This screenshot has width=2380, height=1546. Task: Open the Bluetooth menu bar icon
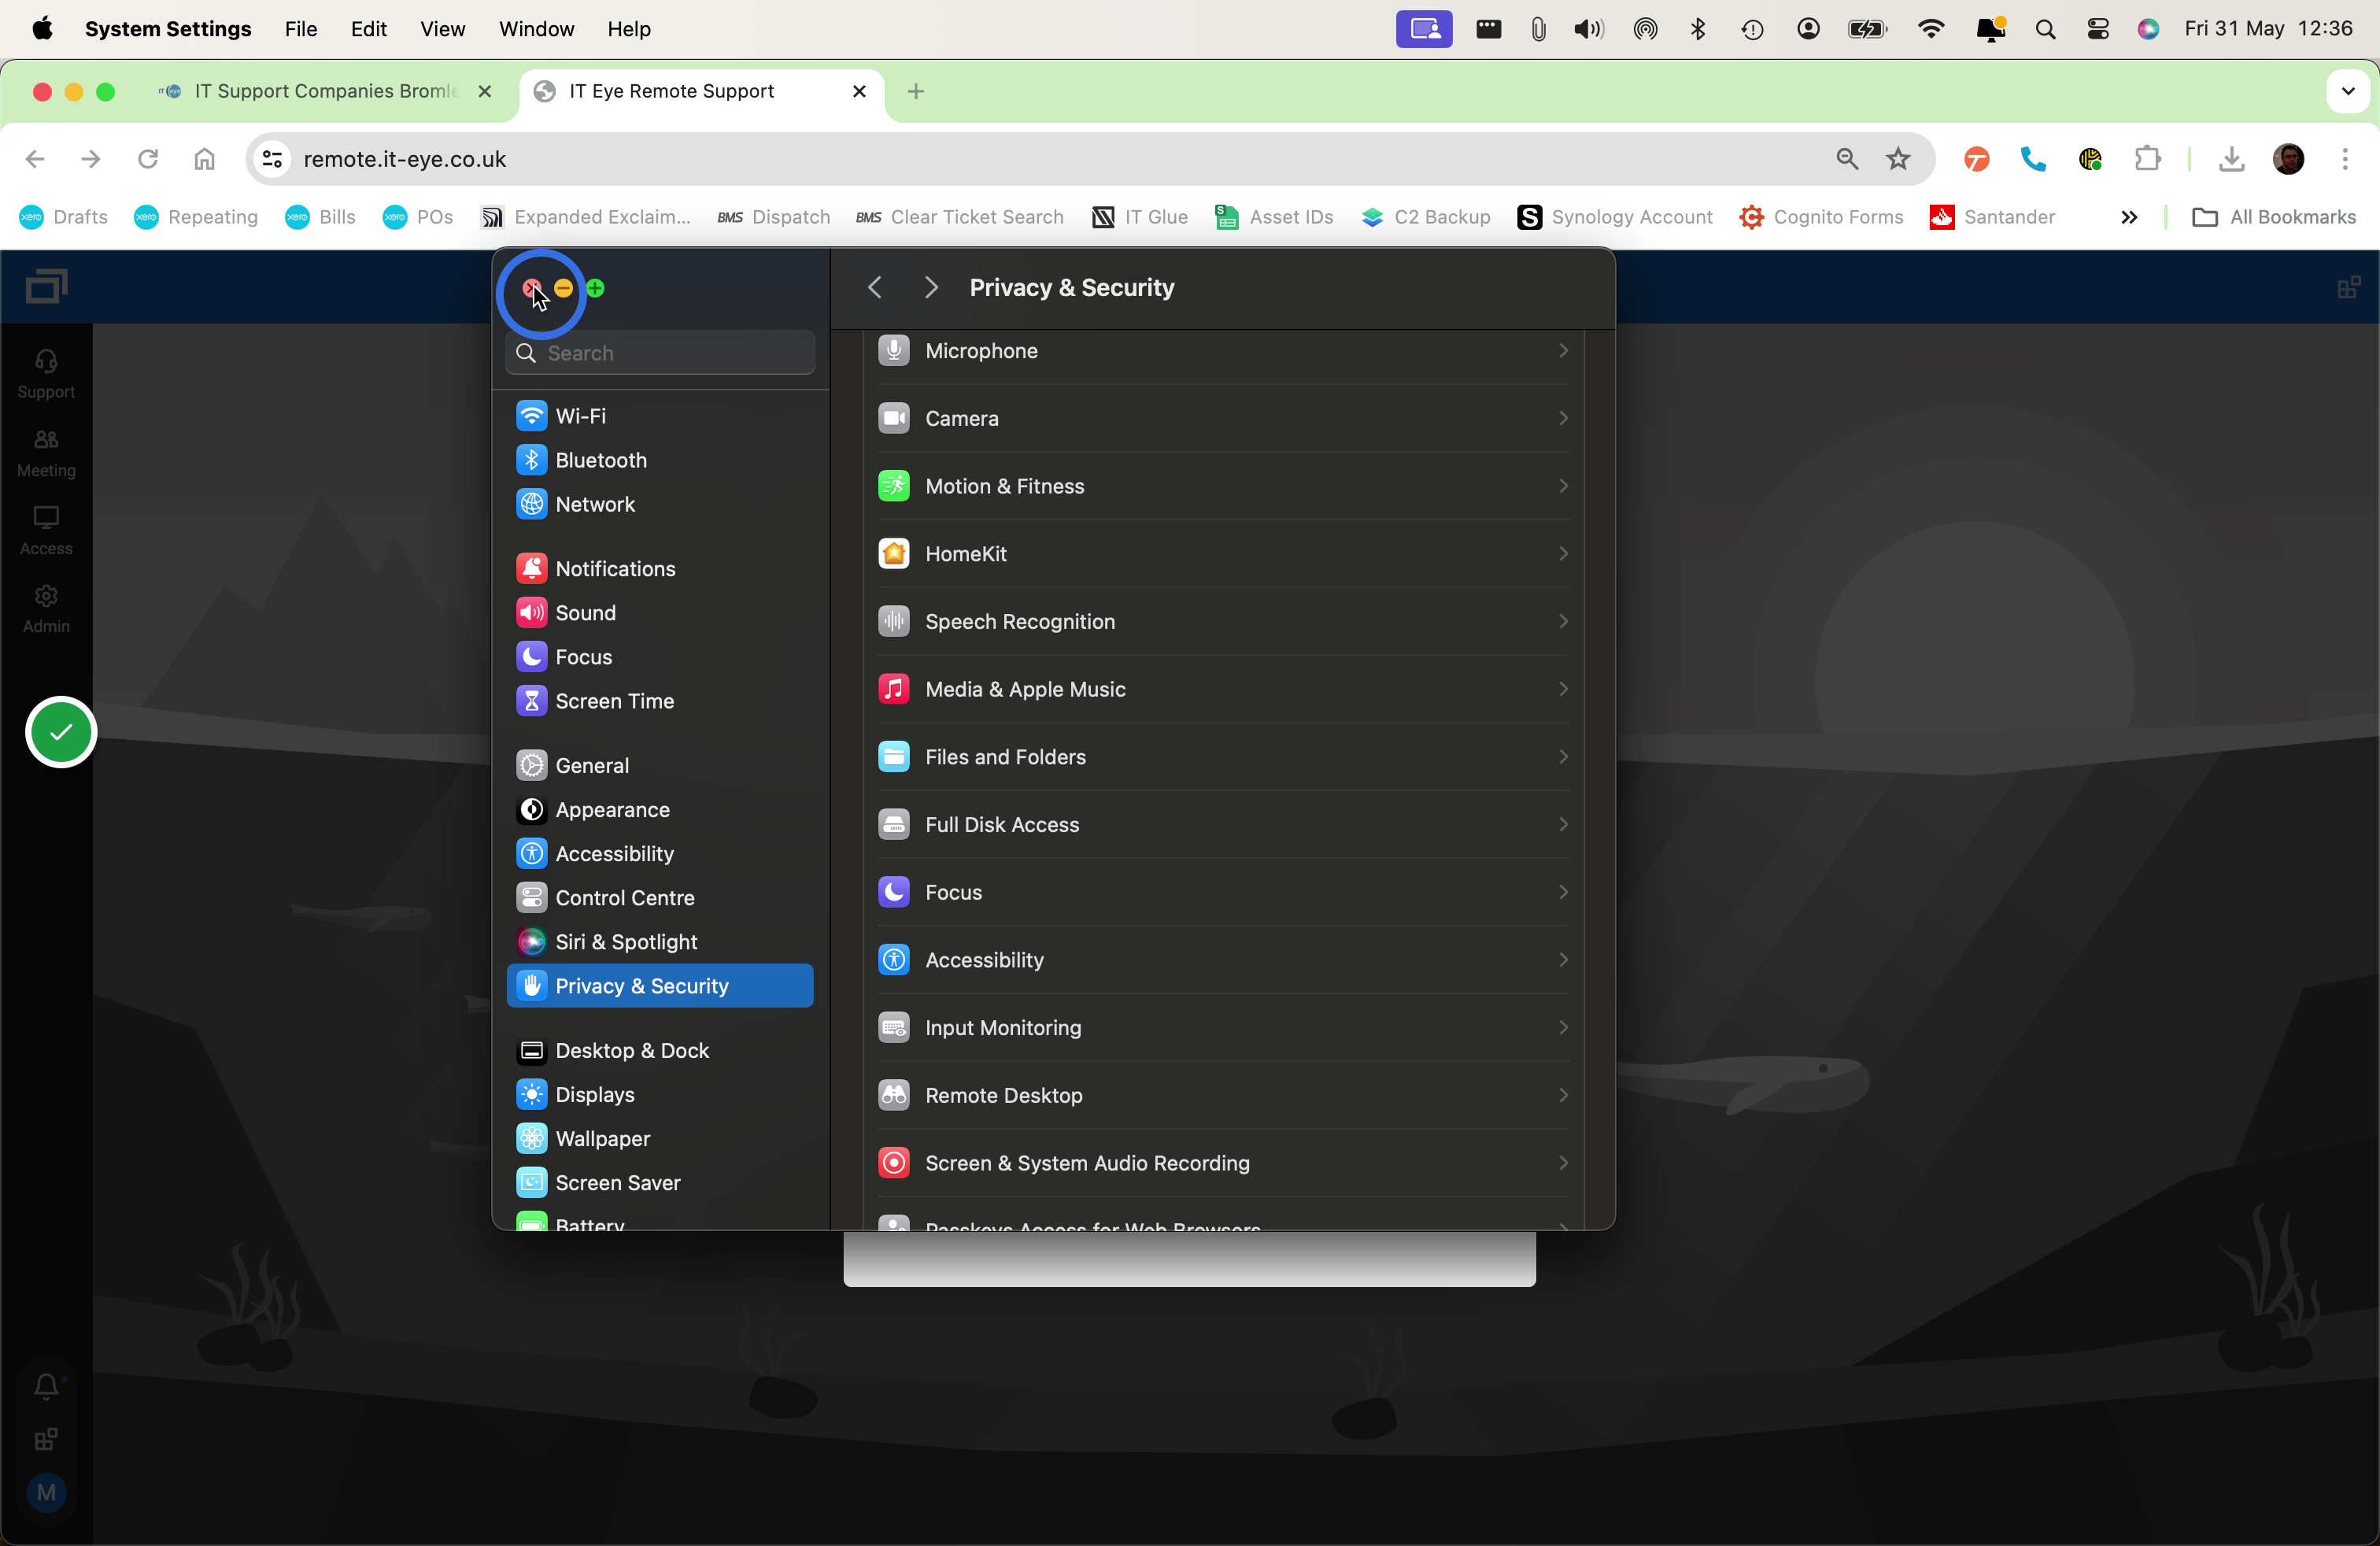pyautogui.click(x=1697, y=29)
